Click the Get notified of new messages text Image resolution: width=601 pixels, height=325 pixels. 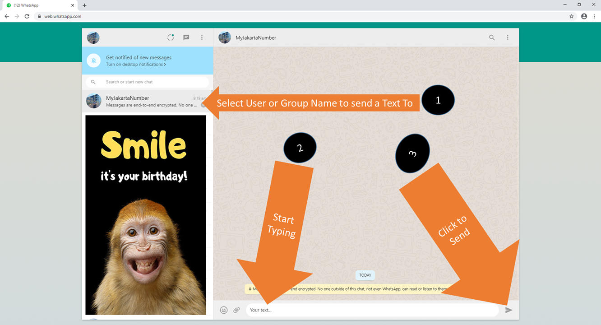pos(139,57)
